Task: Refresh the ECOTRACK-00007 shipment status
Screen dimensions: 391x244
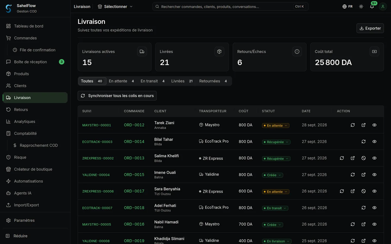Action: pyautogui.click(x=364, y=208)
